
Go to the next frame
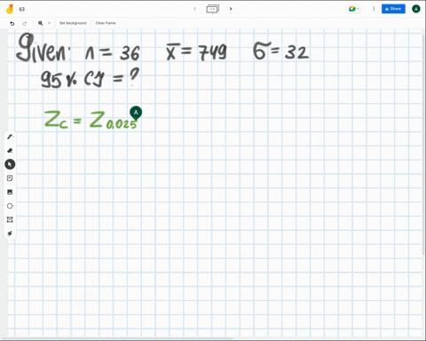231,9
